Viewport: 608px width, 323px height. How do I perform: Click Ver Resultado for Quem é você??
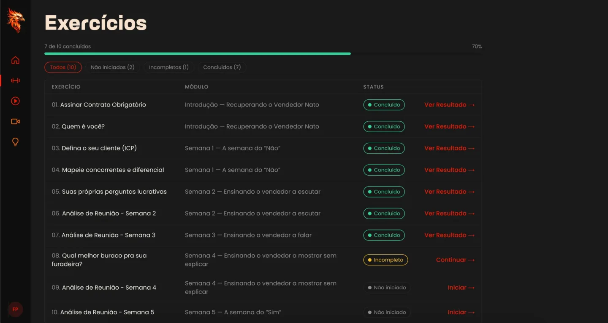pyautogui.click(x=449, y=127)
